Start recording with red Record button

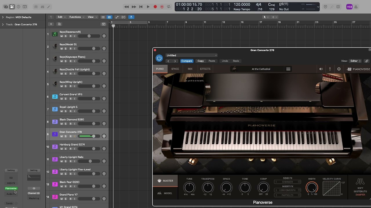click(155, 7)
